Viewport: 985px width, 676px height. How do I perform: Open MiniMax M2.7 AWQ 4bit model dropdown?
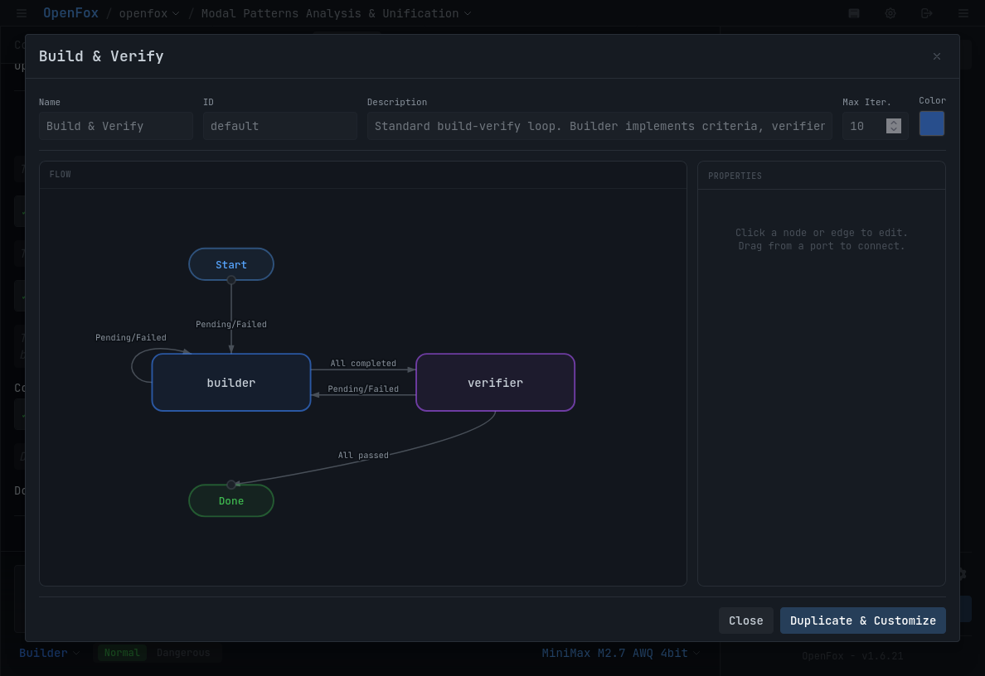click(621, 653)
